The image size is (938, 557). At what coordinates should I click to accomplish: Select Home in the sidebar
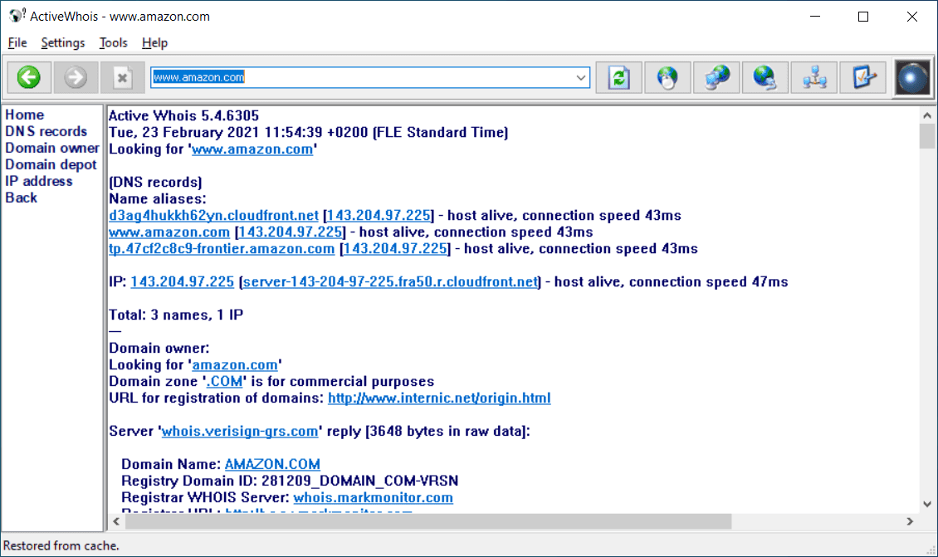(x=25, y=115)
